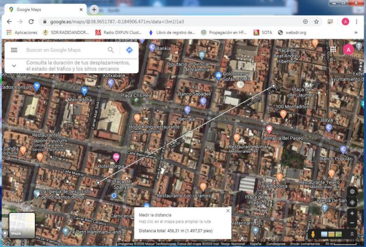Image resolution: width=366 pixels, height=247 pixels.
Task: Select the Street View pegman
Action: [x=313, y=234]
